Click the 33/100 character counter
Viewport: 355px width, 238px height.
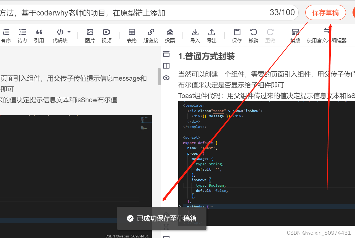click(282, 12)
